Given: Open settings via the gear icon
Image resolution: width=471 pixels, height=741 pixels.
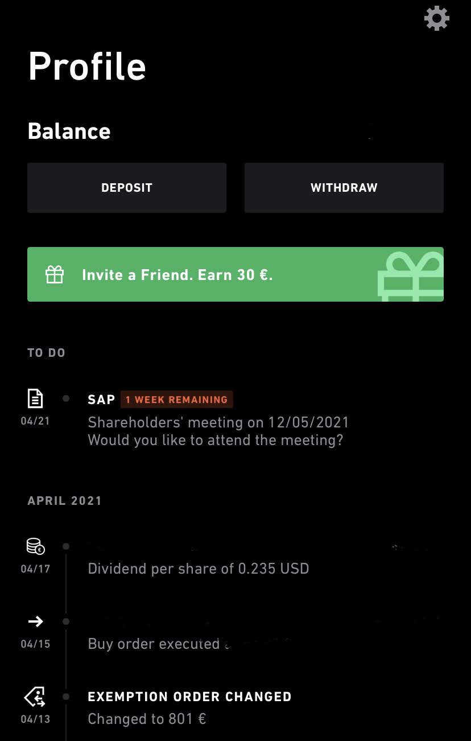Looking at the screenshot, I should coord(437,19).
